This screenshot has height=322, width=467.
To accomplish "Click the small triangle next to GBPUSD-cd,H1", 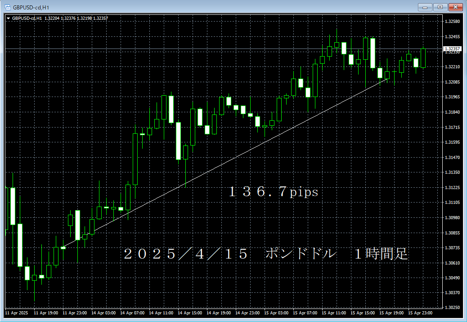I will (9, 18).
